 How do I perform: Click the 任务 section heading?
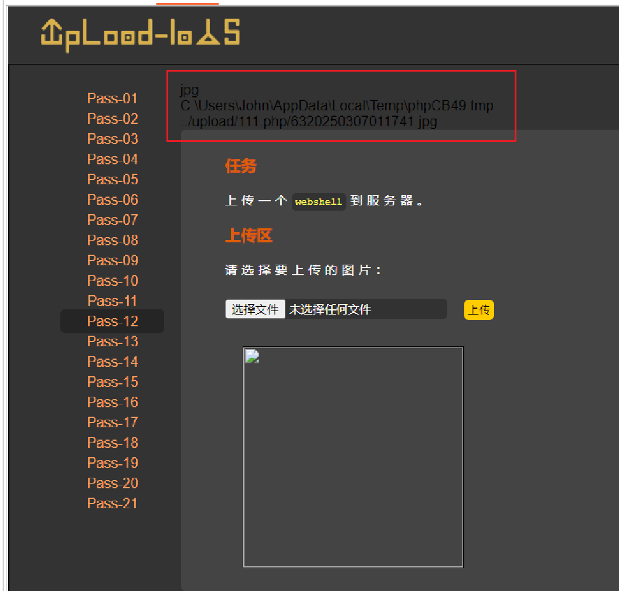pos(240,166)
